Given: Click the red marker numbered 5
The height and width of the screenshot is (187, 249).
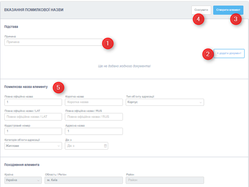Looking at the screenshot, I should click(x=58, y=87).
